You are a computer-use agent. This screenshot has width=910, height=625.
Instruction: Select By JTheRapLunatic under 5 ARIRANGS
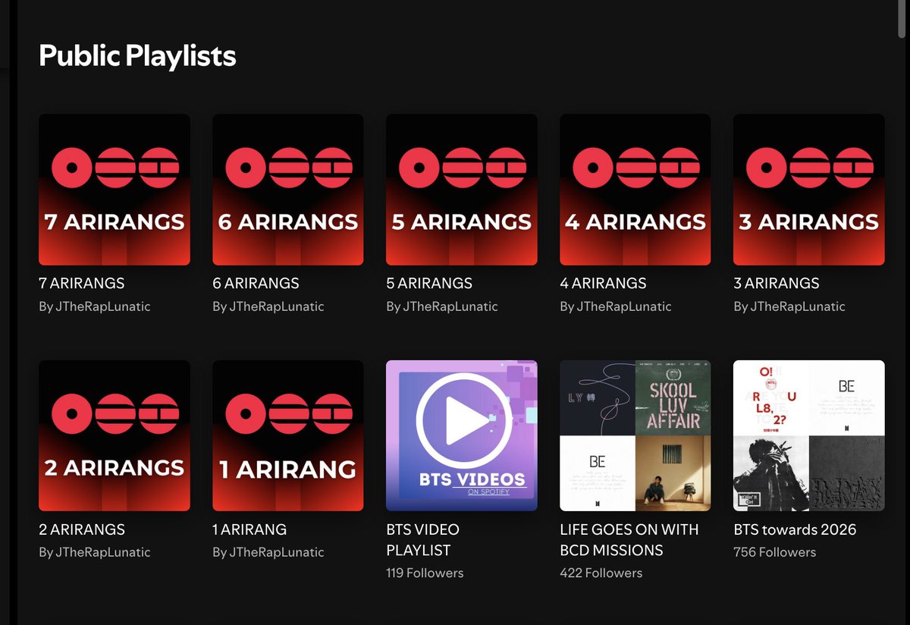442,306
